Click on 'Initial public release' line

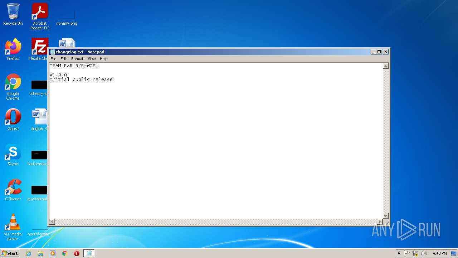(81, 80)
